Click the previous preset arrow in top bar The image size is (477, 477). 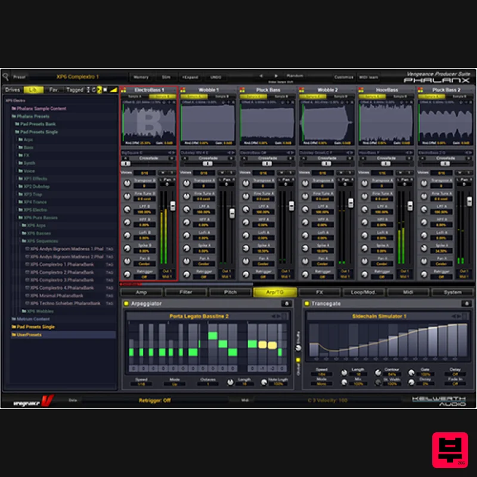coord(260,76)
